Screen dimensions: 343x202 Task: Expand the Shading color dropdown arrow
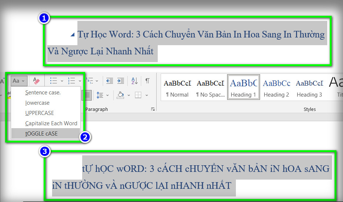click(129, 95)
